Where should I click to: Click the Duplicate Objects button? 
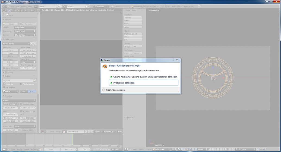(x=133, y=34)
